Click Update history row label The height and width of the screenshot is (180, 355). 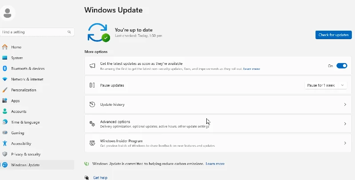[x=112, y=104]
